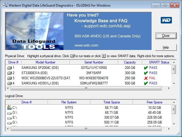
Task: Click the Close button
Action: pos(166,36)
